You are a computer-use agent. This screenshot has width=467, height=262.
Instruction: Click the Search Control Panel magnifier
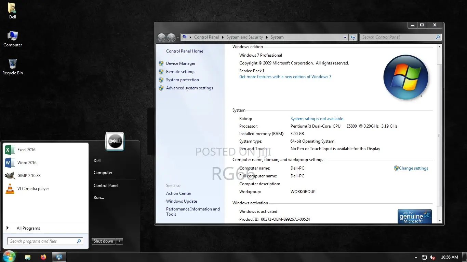coord(438,37)
